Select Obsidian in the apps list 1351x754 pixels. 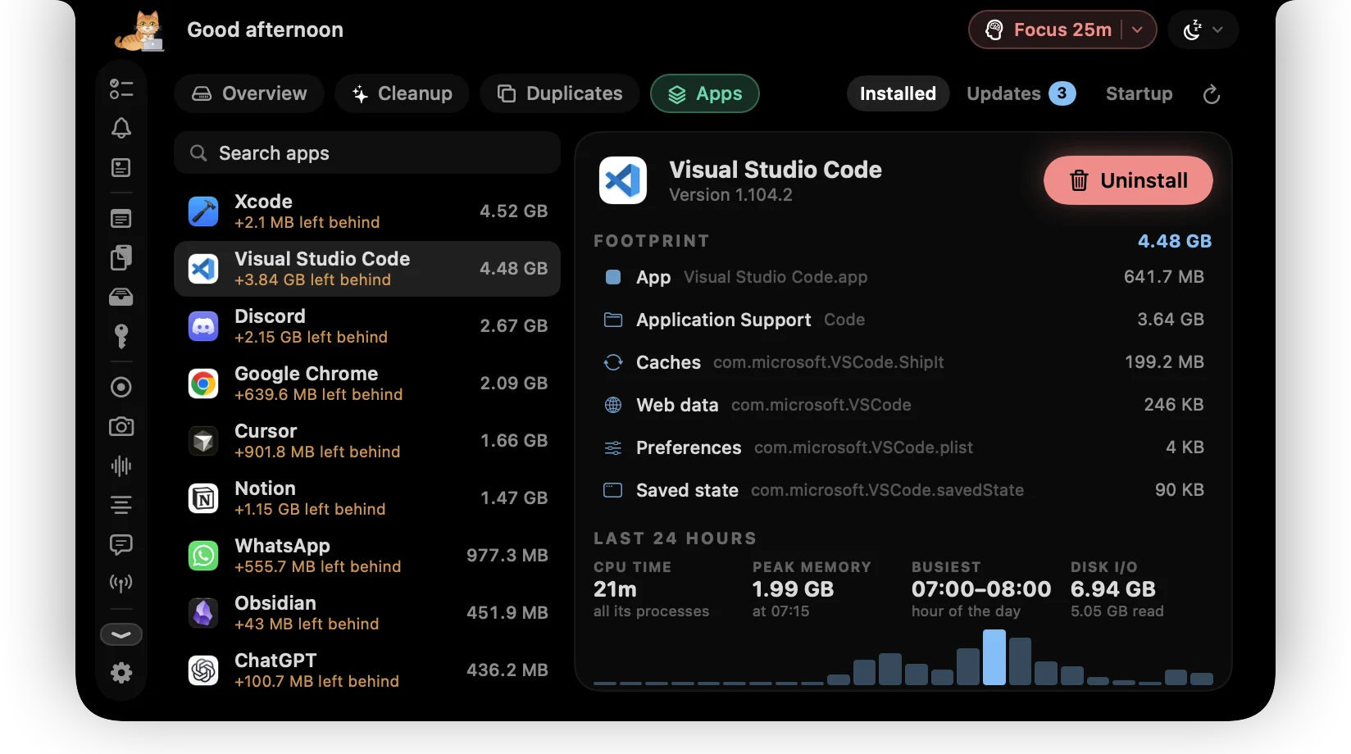click(x=367, y=613)
